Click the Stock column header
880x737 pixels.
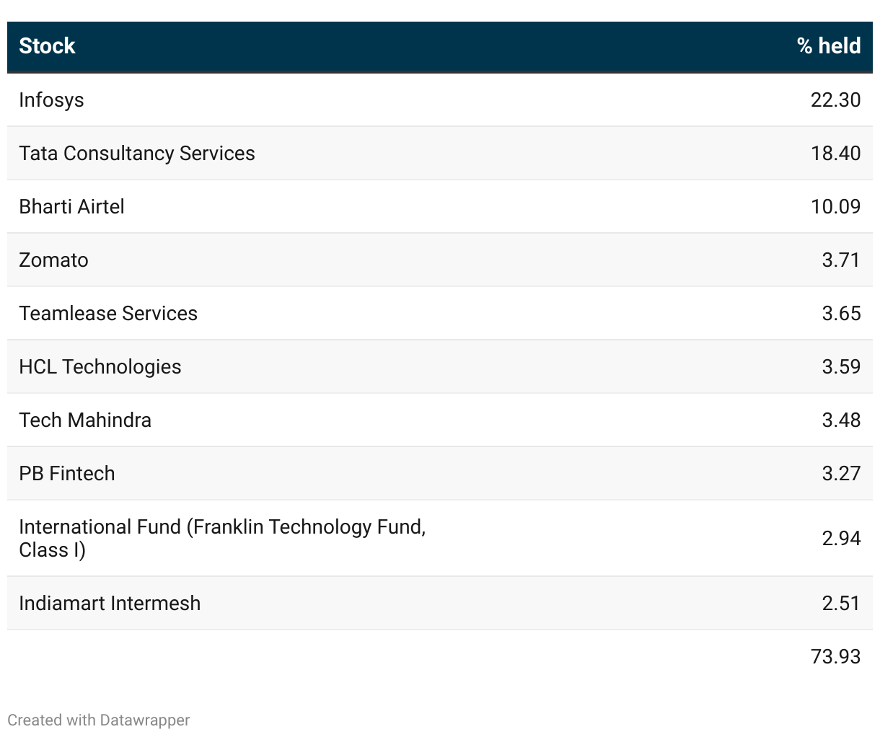(47, 46)
